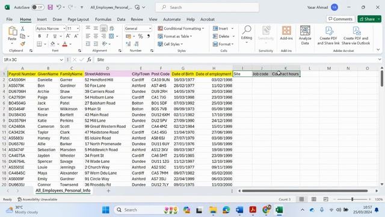Switch to the Formulas tab
Viewport: 385px width, 217px height.
pyautogui.click(x=103, y=19)
